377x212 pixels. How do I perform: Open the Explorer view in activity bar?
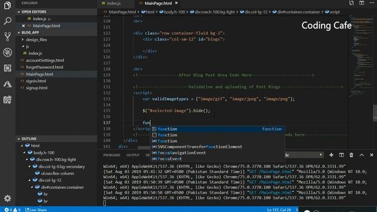pos(8,5)
